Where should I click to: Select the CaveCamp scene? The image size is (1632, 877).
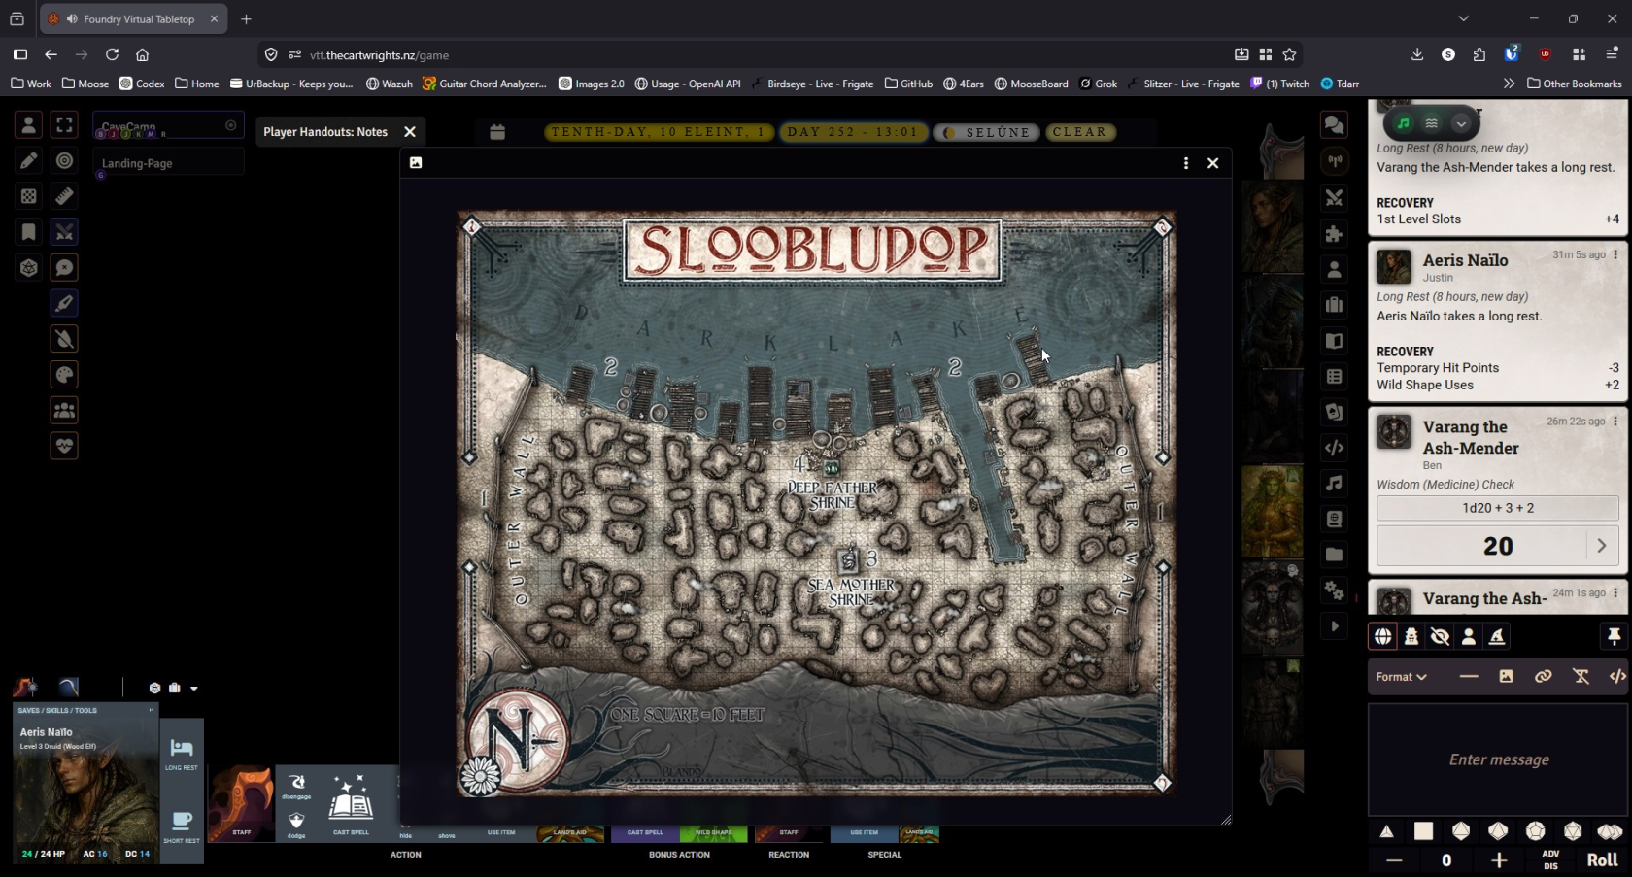(167, 126)
